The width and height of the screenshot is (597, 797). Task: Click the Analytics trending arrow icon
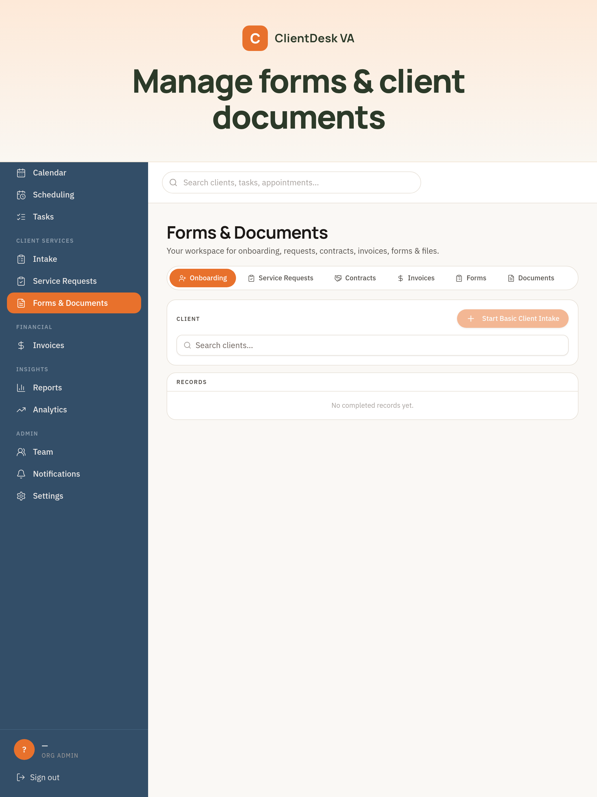(21, 410)
